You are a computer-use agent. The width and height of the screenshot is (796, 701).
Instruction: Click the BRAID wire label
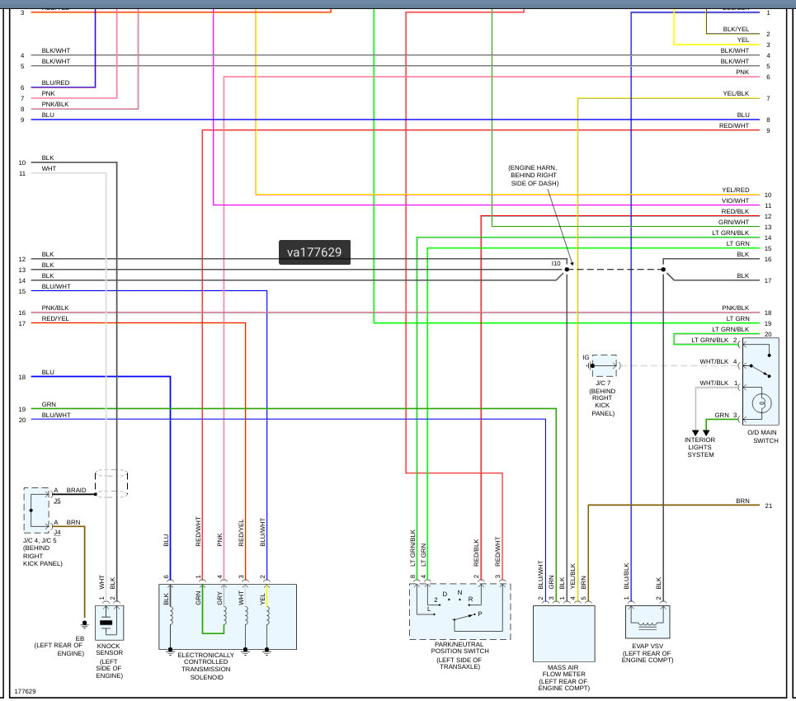point(76,490)
